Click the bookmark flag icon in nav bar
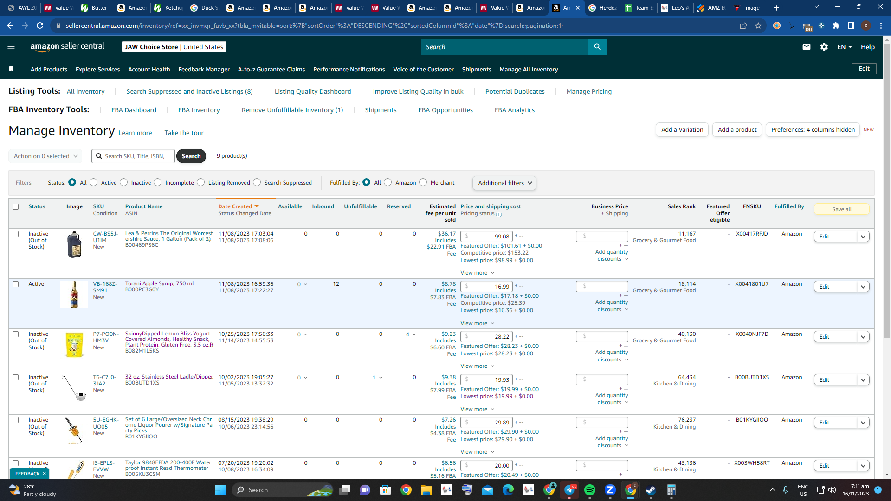 11,69
